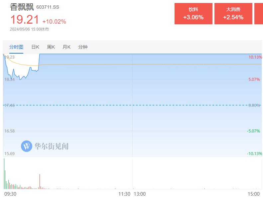
Task: Switch to the 月K tab
Action: click(x=66, y=47)
